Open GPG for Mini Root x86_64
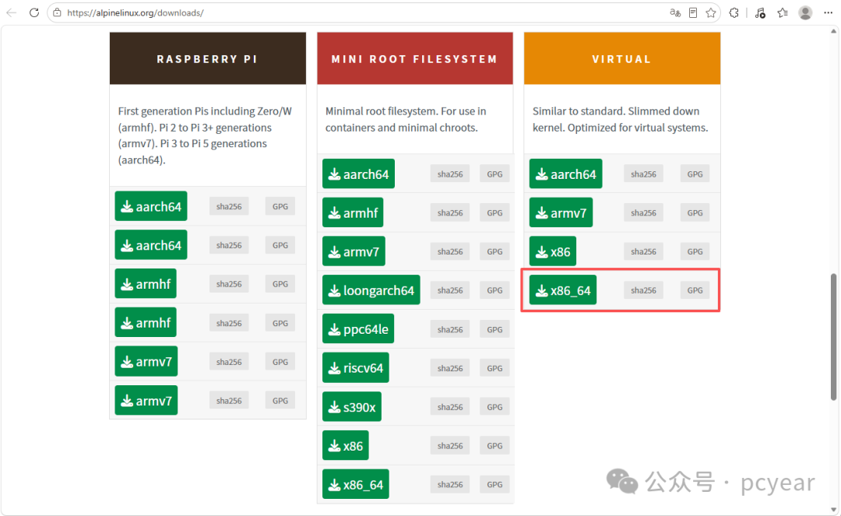841x516 pixels. coord(494,484)
